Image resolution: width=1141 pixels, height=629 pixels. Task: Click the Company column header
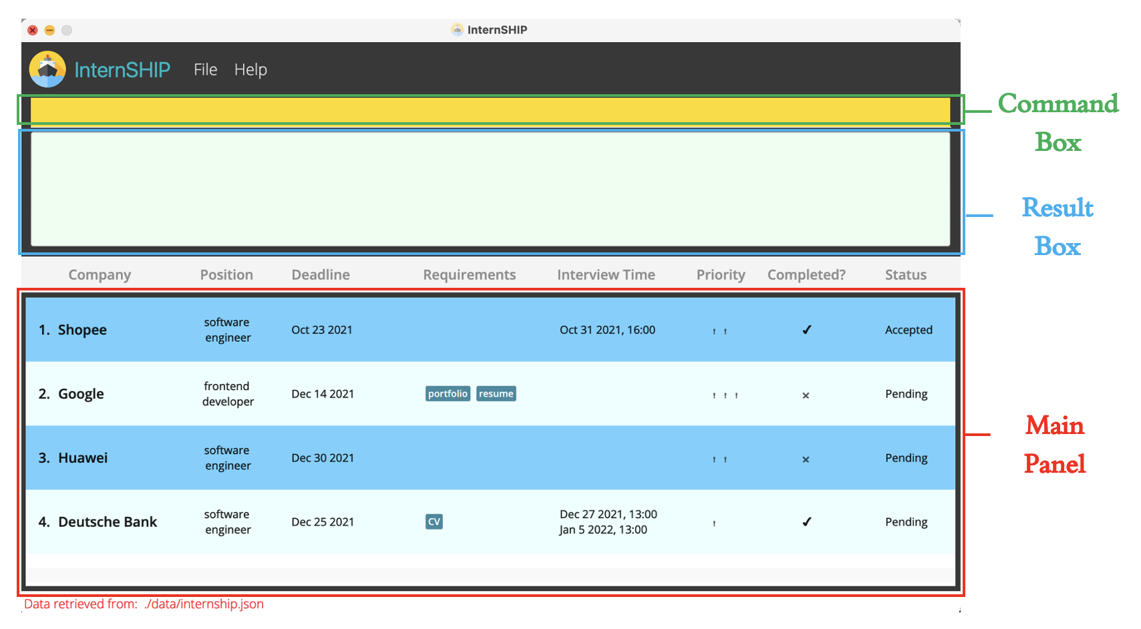click(100, 274)
